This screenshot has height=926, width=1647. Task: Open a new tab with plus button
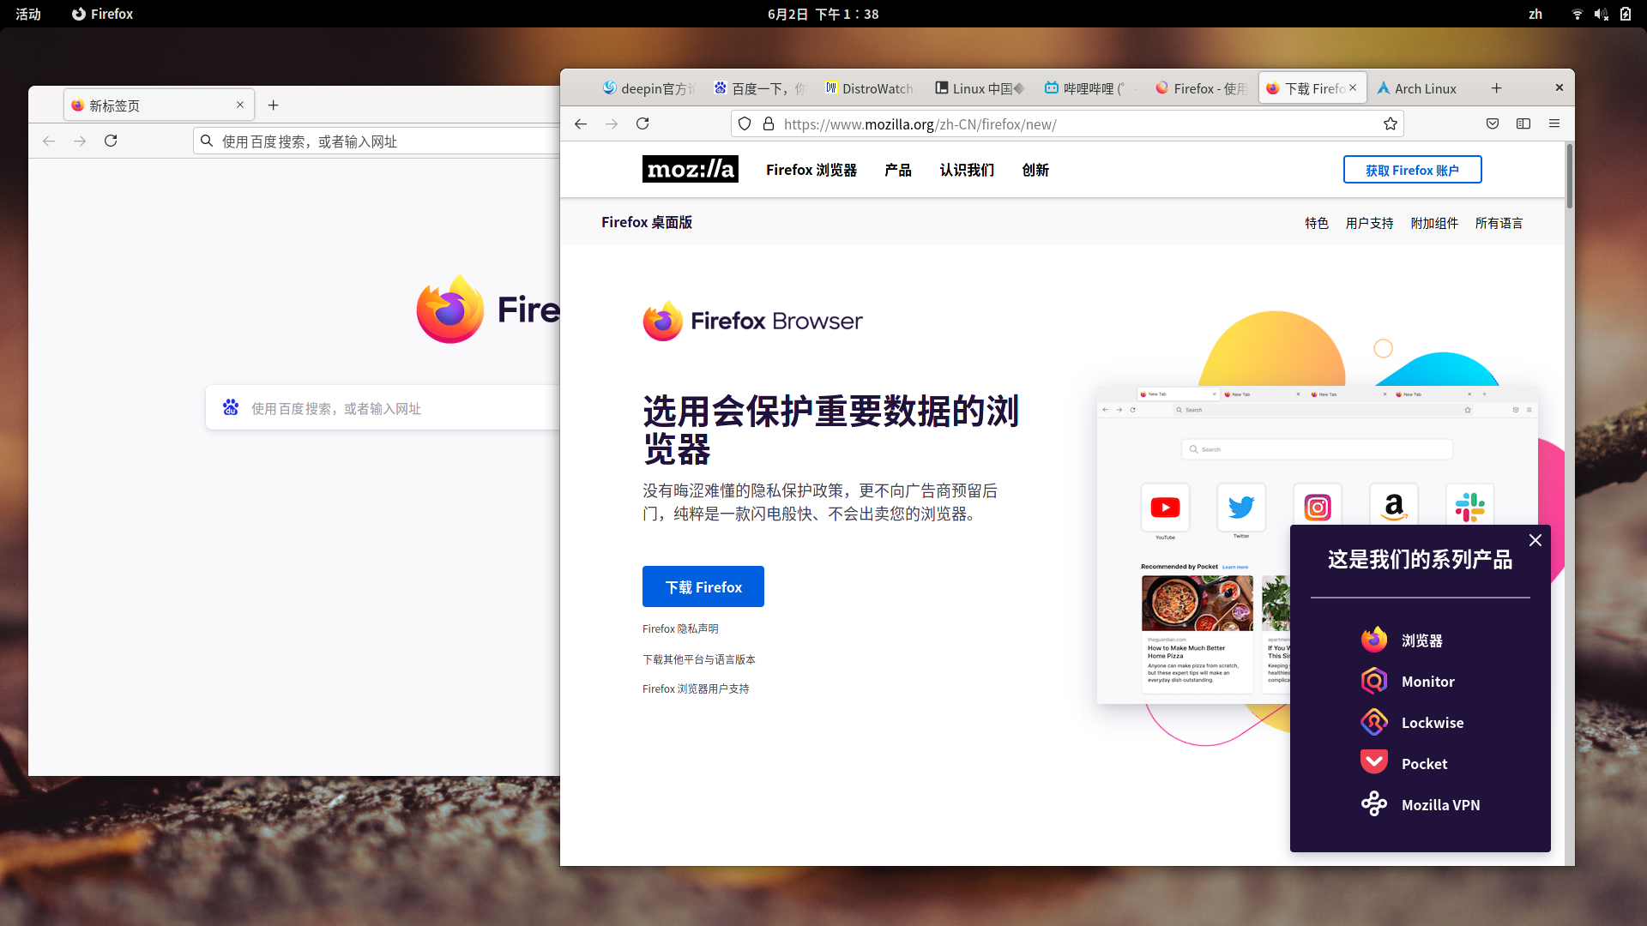coord(1496,88)
